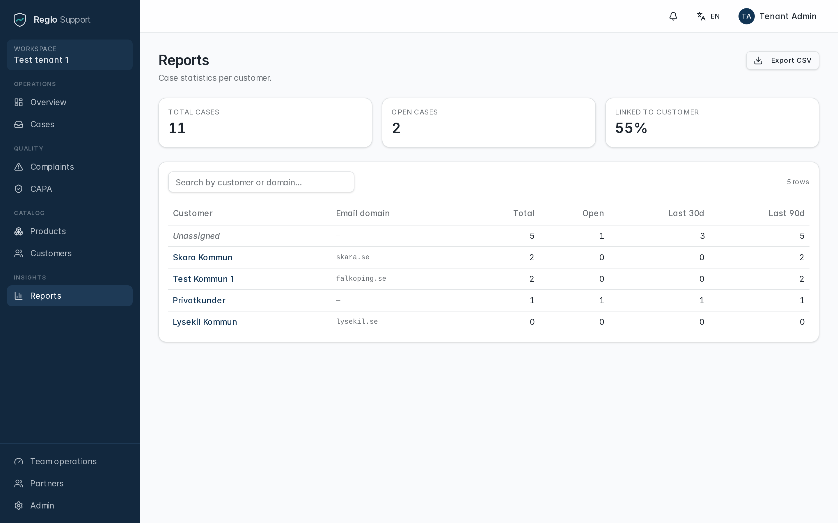
Task: Go to Overview in sidebar
Action: tap(70, 102)
